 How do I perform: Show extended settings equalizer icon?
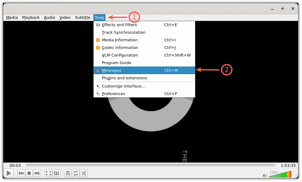(x=57, y=173)
